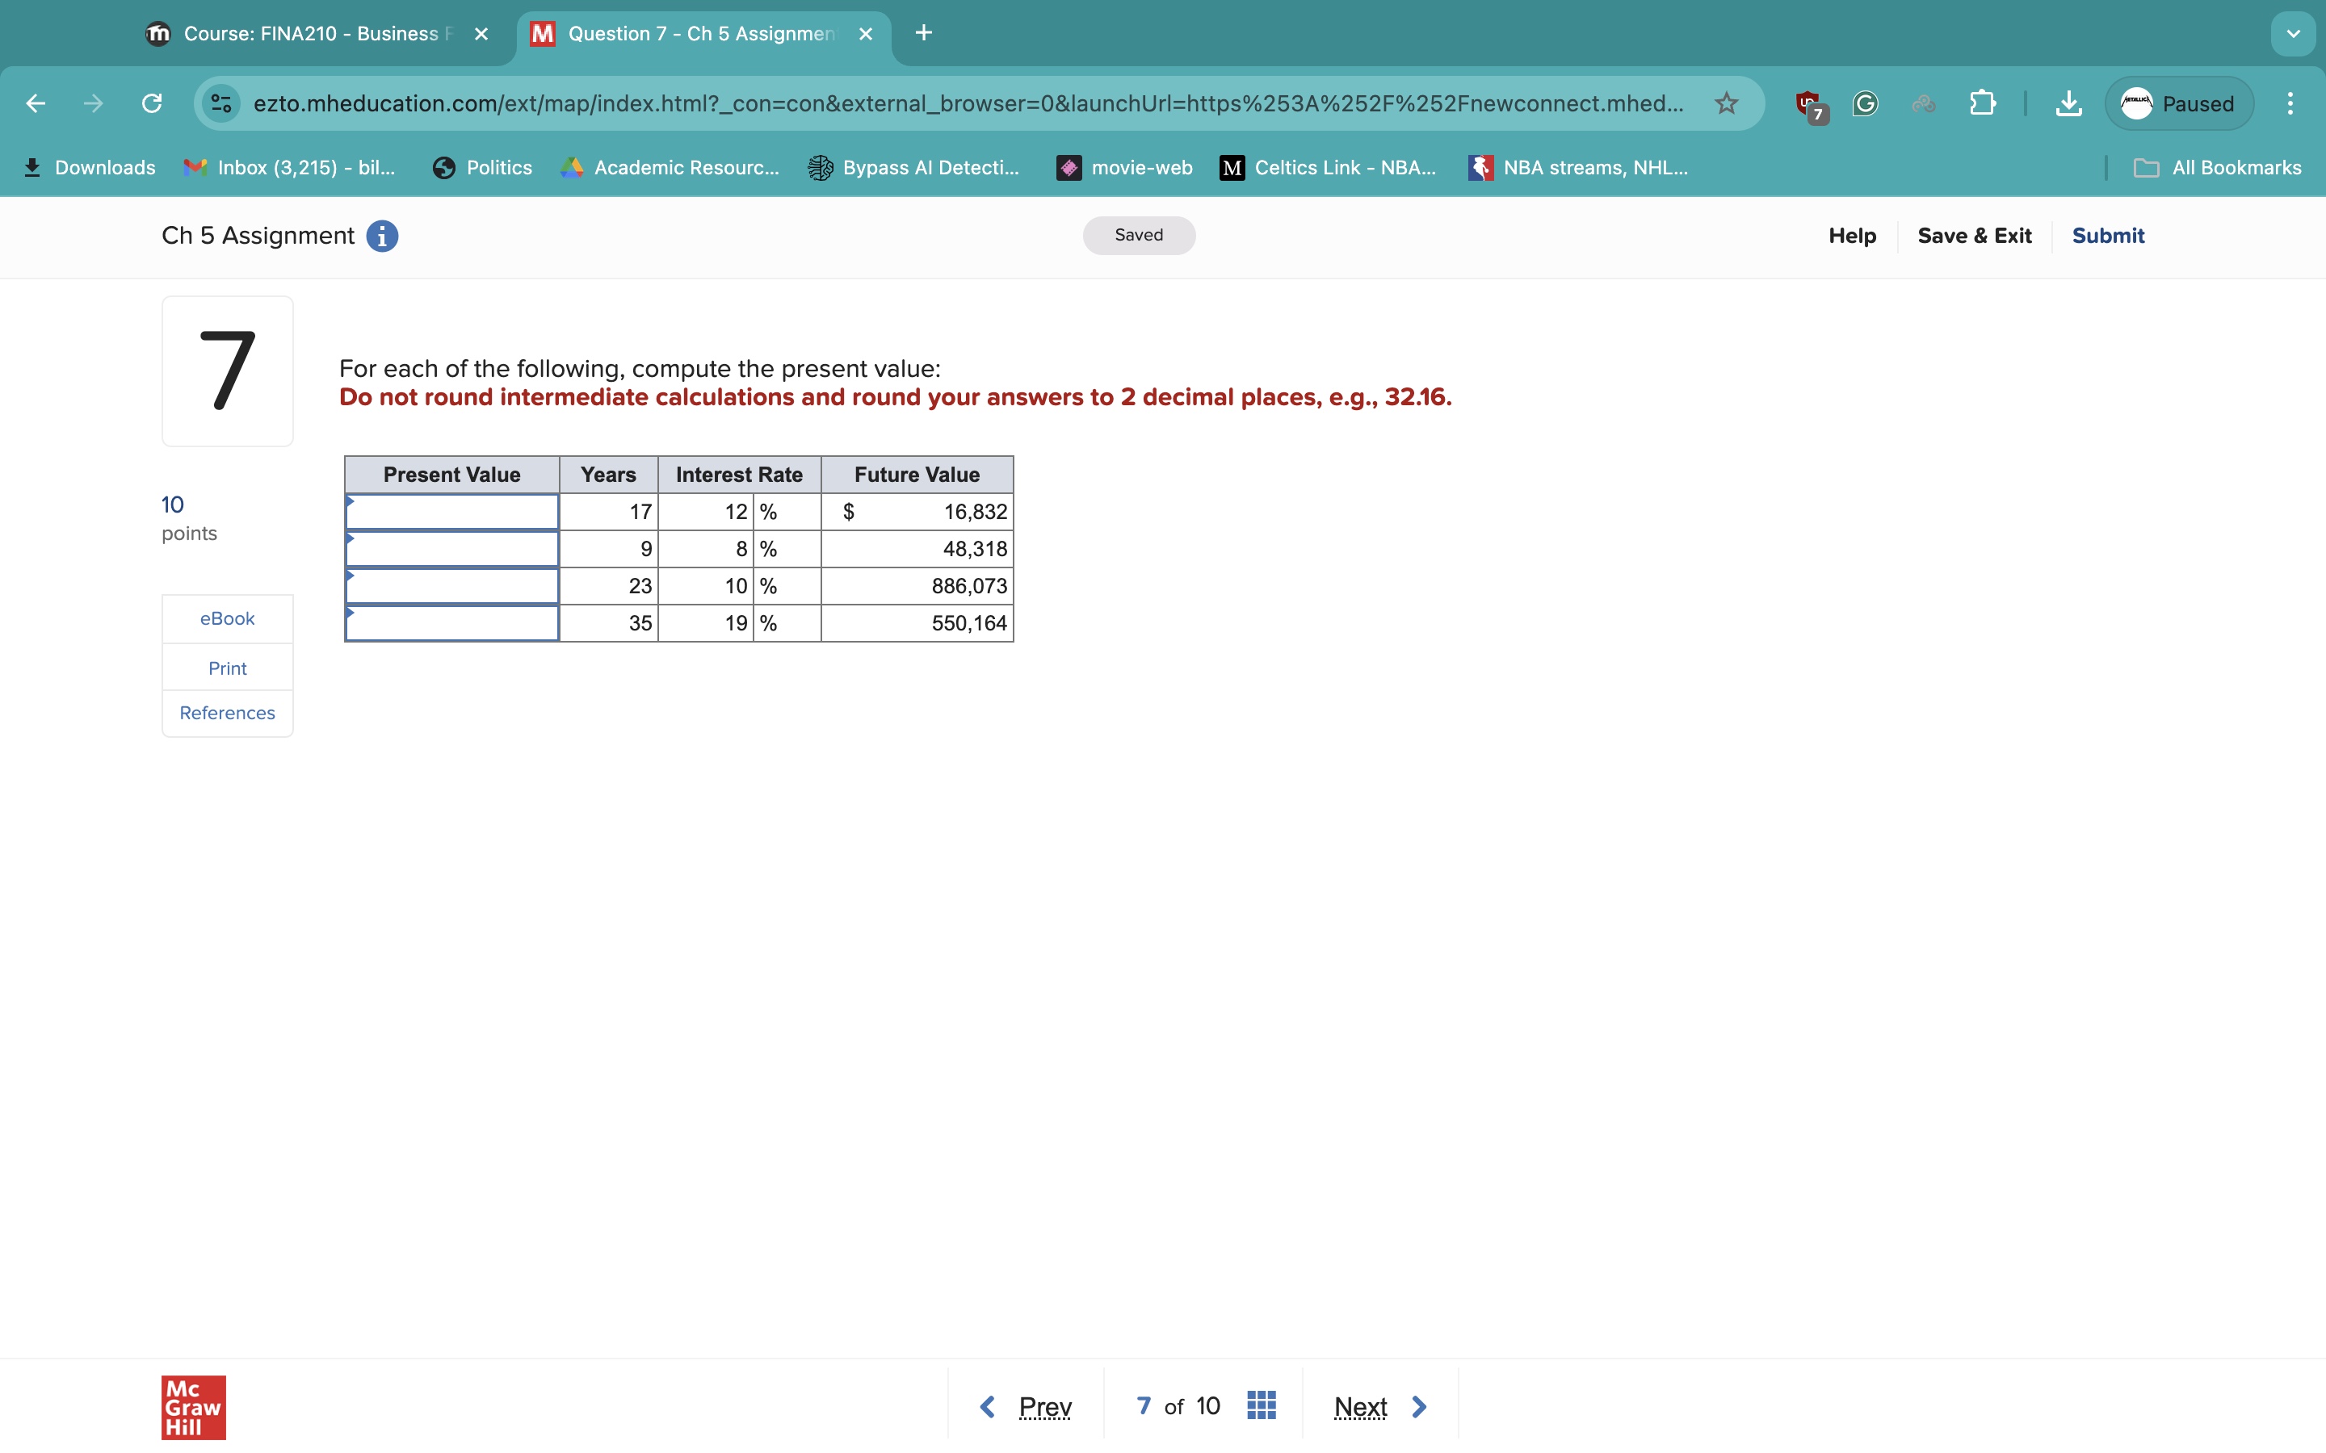Image resolution: width=2326 pixels, height=1453 pixels.
Task: Open the Chrome three-dot menu
Action: pos(2290,103)
